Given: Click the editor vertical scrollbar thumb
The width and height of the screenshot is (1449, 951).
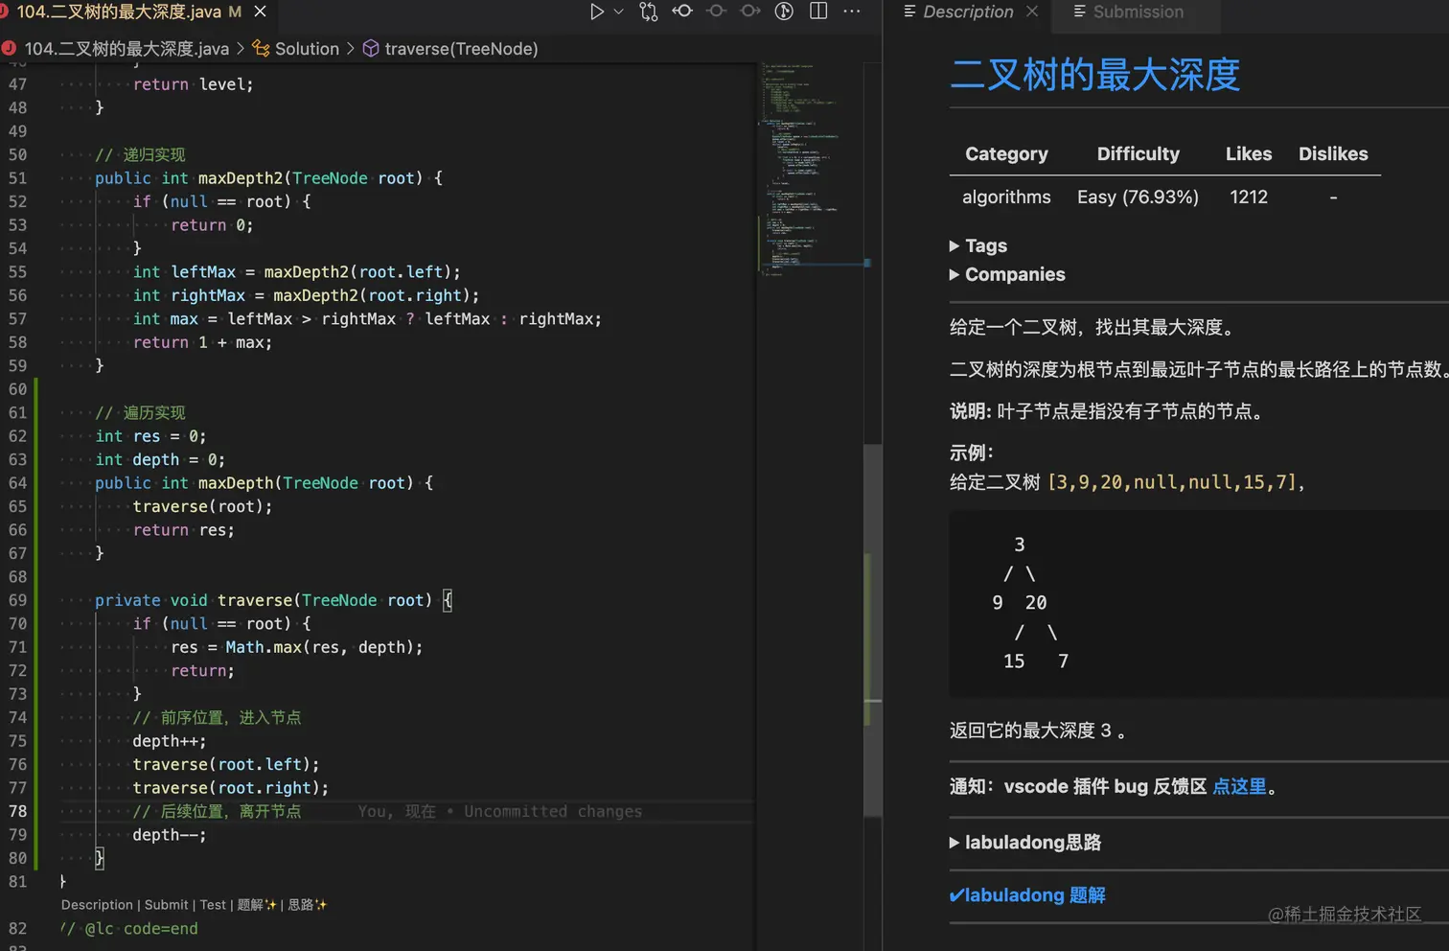Looking at the screenshot, I should 872,630.
